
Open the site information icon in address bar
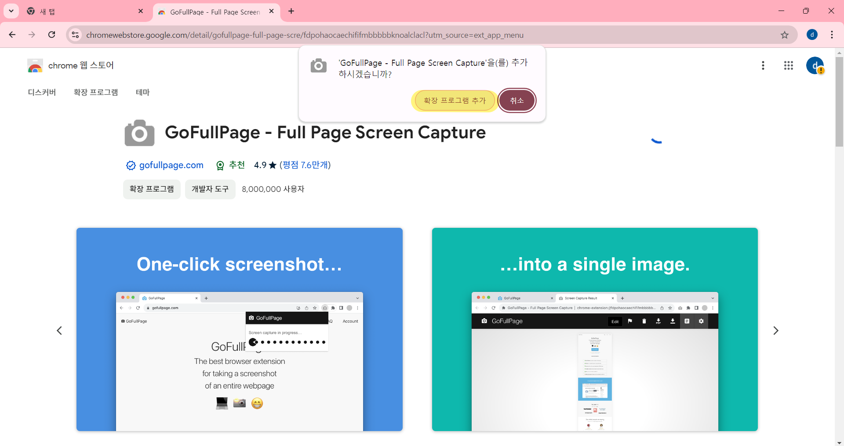[76, 35]
